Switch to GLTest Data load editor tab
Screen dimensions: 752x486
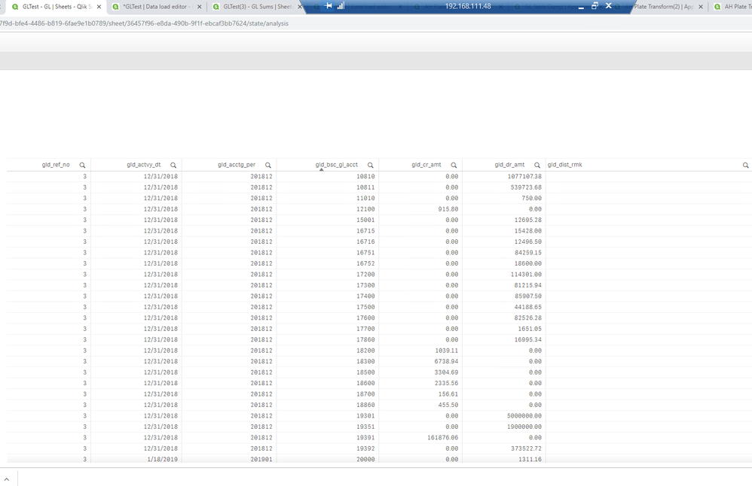156,7
